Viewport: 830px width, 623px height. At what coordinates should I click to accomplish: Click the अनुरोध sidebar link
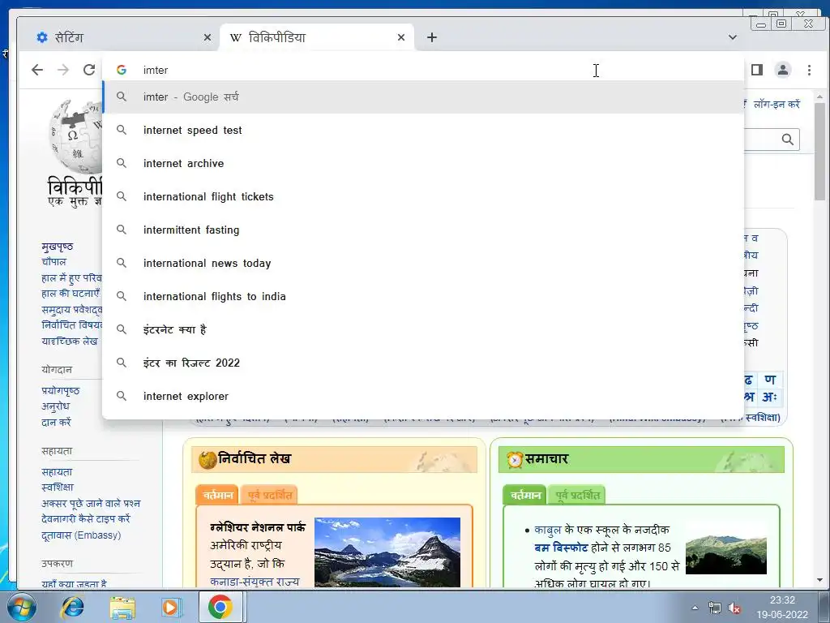coord(56,406)
